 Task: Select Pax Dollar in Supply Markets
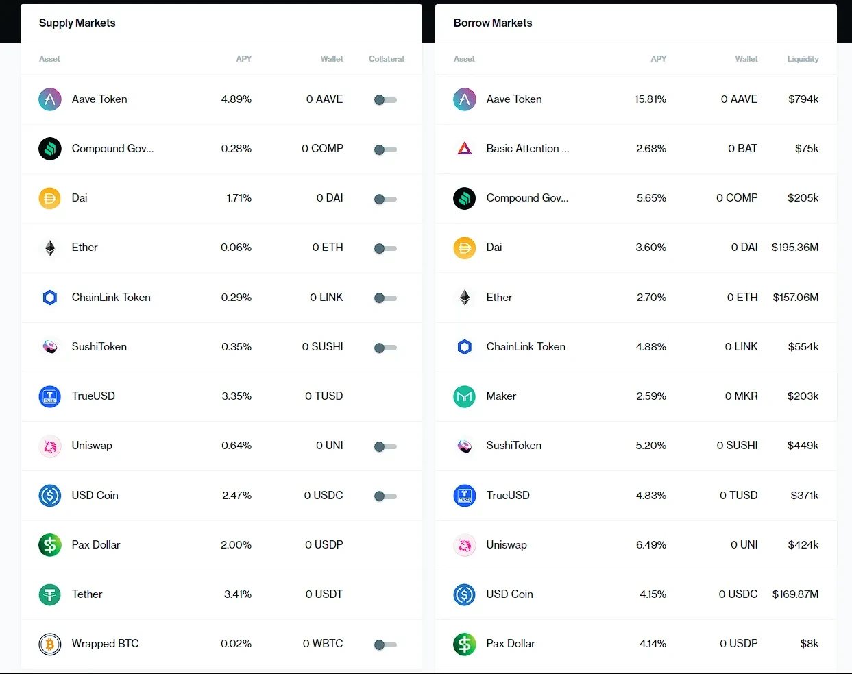(96, 545)
